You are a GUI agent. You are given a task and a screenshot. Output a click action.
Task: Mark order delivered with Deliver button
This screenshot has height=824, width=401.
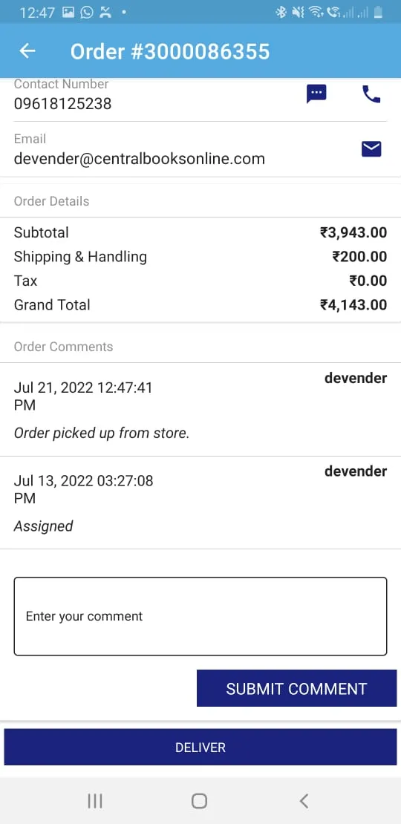coord(200,747)
